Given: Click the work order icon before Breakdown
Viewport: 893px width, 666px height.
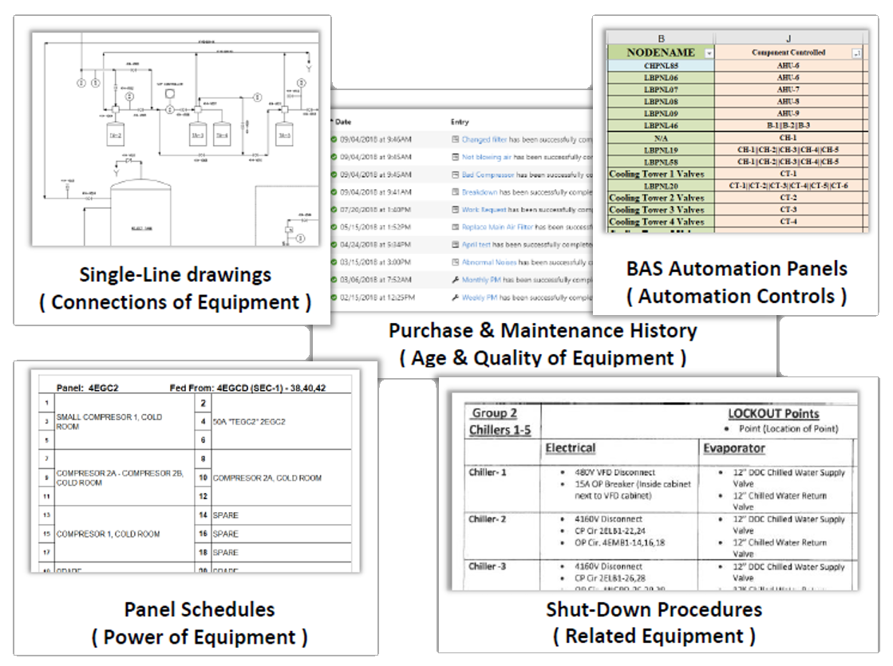Looking at the screenshot, I should coord(455,192).
